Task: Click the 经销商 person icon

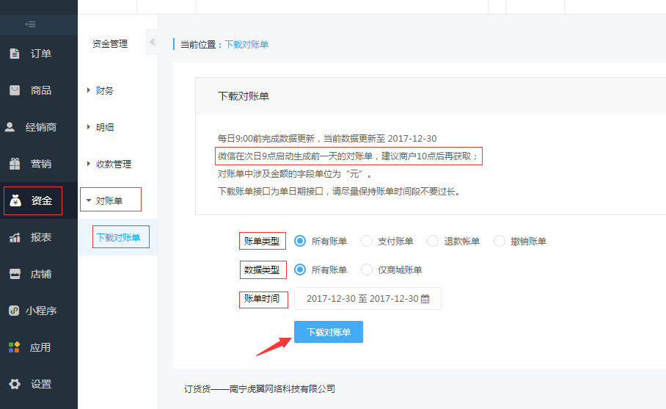Action: click(x=10, y=127)
